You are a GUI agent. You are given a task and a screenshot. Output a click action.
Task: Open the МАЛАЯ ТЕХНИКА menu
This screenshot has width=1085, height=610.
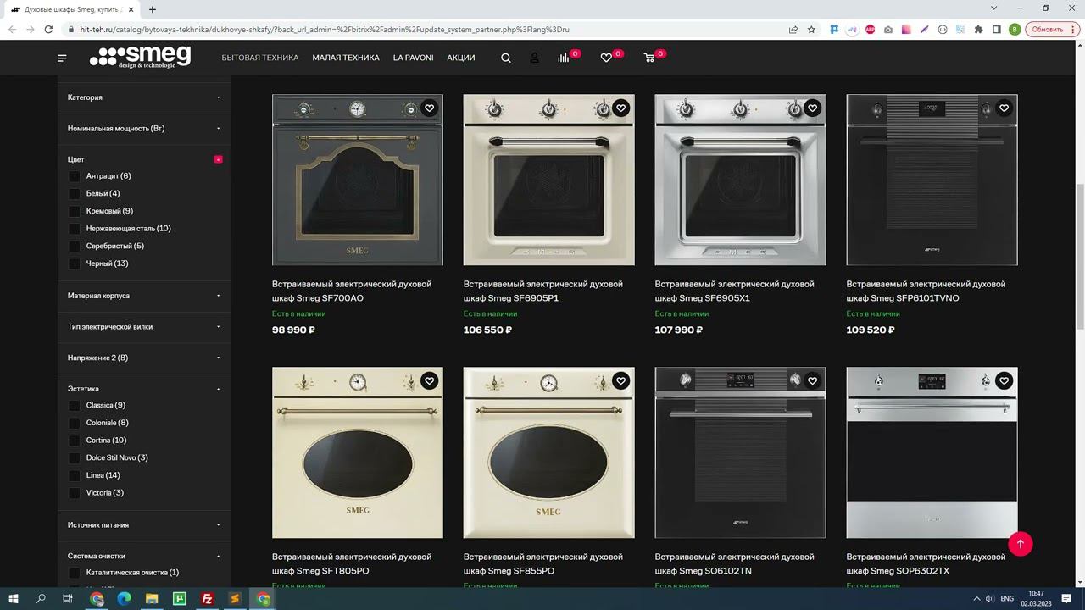click(x=346, y=58)
